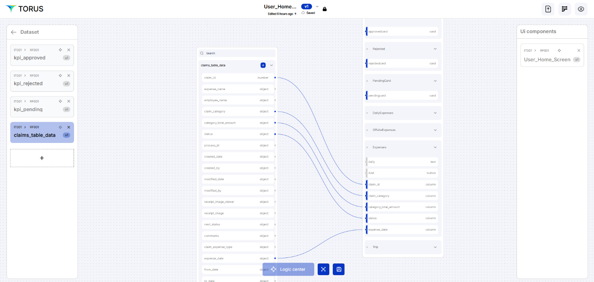Open the version dropdown next to v1
The image size is (594, 282).
pos(317,6)
